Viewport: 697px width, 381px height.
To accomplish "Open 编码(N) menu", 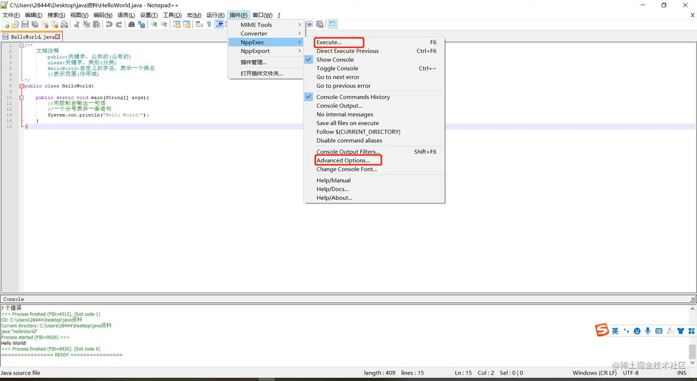I will 103,15.
